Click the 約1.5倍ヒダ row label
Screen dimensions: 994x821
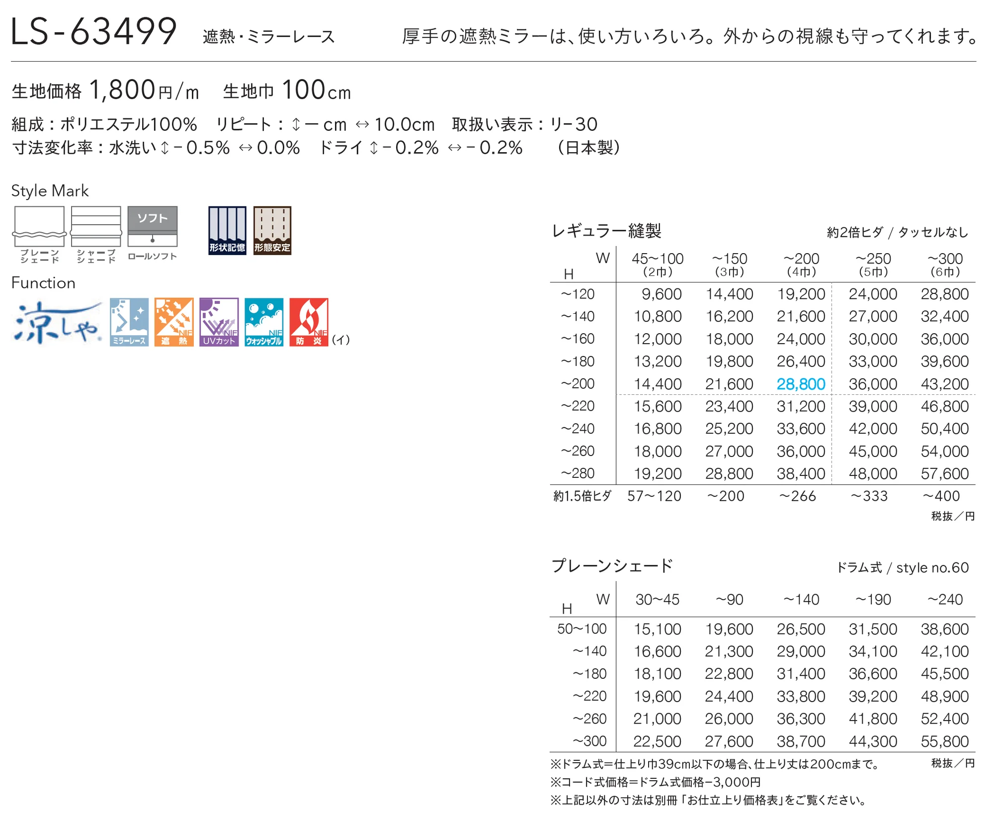pyautogui.click(x=582, y=496)
